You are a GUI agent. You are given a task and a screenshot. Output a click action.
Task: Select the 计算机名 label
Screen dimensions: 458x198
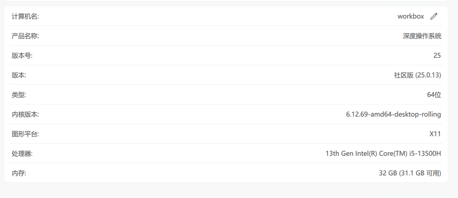[25, 17]
